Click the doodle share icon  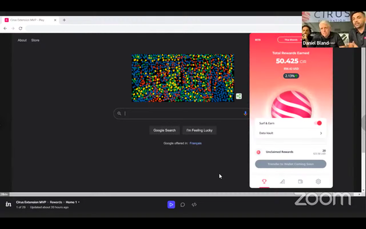[238, 96]
